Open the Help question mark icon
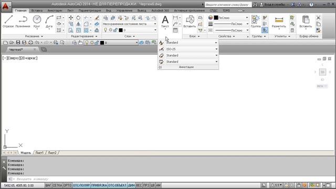The image size is (336, 189). point(311,5)
